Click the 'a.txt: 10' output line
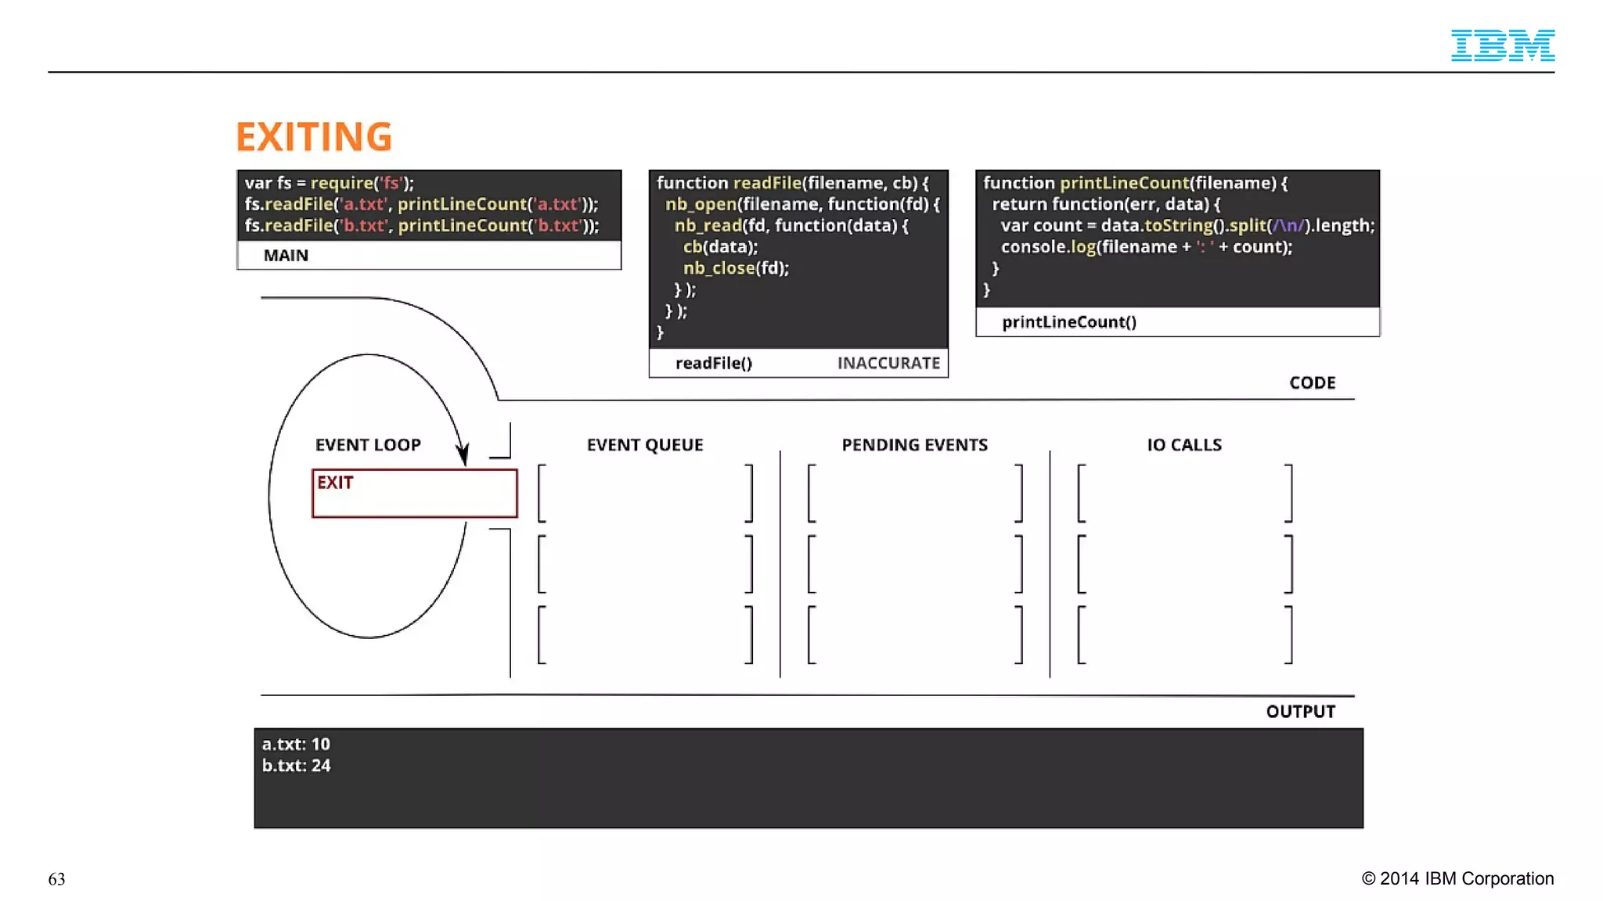Viewport: 1603px width, 901px height. click(x=296, y=744)
